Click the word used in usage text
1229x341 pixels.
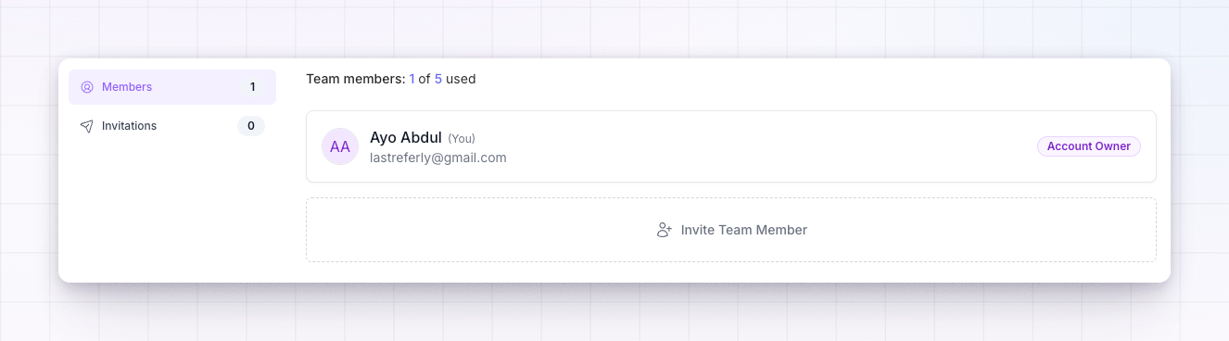tap(461, 79)
